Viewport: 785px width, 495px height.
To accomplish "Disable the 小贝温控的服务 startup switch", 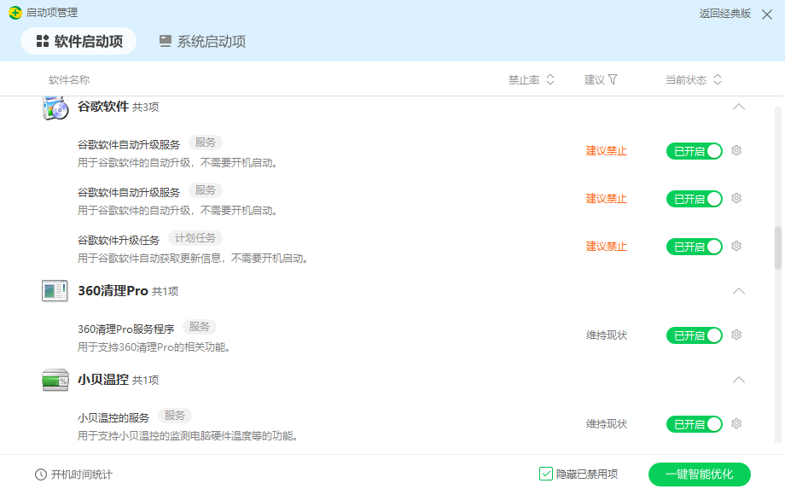I will [694, 423].
